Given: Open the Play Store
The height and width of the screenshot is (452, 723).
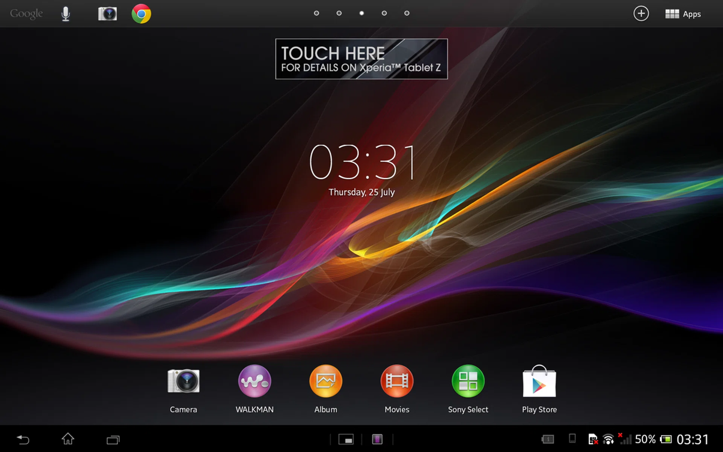Looking at the screenshot, I should (x=539, y=381).
